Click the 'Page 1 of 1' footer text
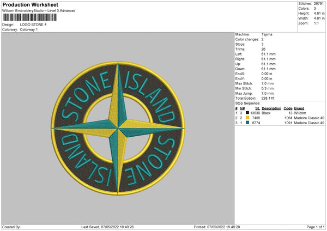The width and height of the screenshot is (327, 231). point(316,227)
